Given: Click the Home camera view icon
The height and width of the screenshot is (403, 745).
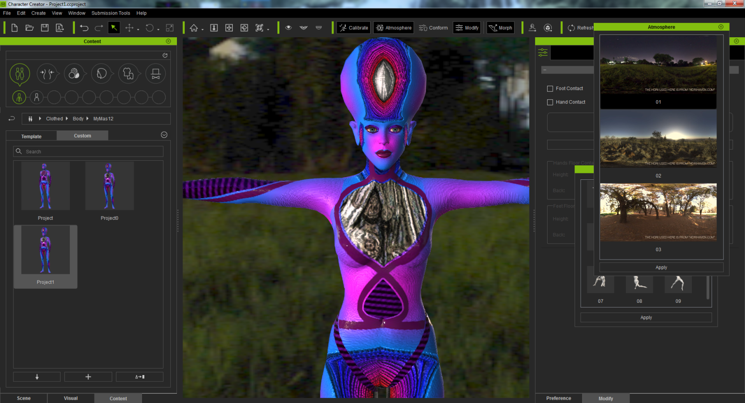Looking at the screenshot, I should 194,28.
